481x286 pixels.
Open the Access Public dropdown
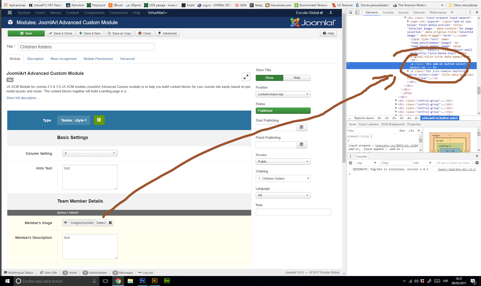coord(283,162)
